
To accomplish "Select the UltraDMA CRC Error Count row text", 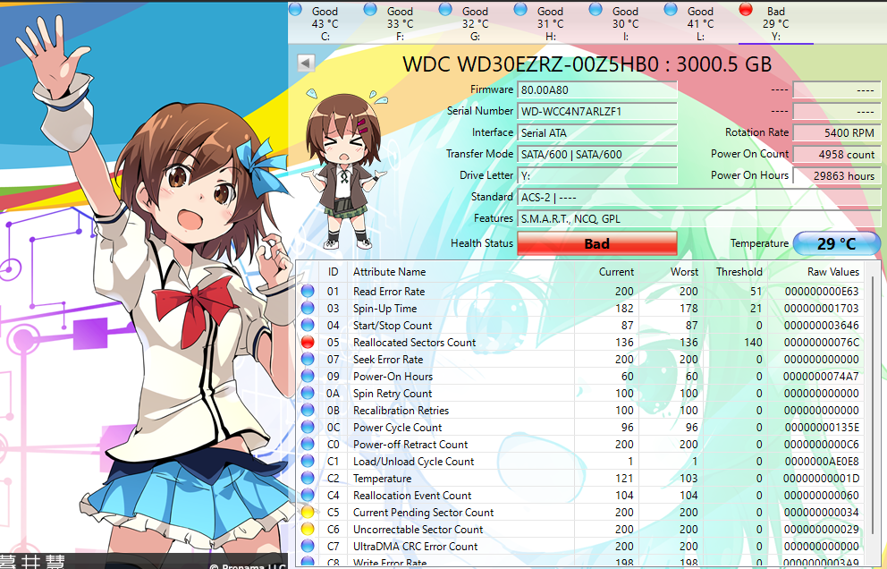I will pyautogui.click(x=415, y=546).
